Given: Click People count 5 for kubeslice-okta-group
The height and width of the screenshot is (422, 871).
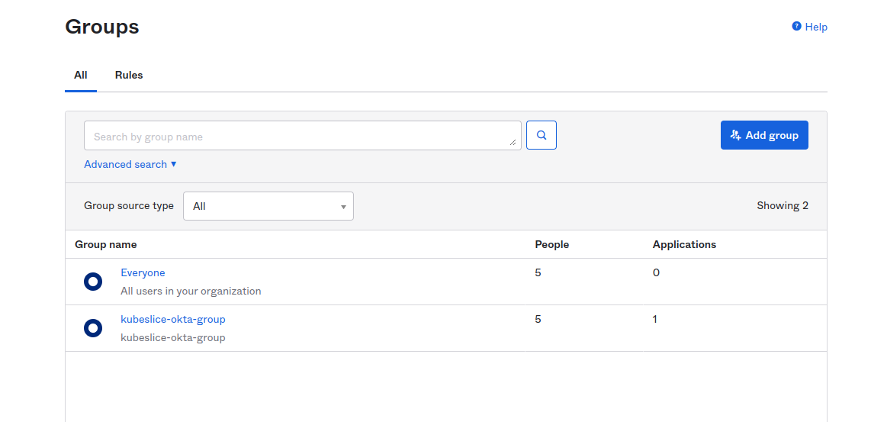Looking at the screenshot, I should [x=538, y=319].
